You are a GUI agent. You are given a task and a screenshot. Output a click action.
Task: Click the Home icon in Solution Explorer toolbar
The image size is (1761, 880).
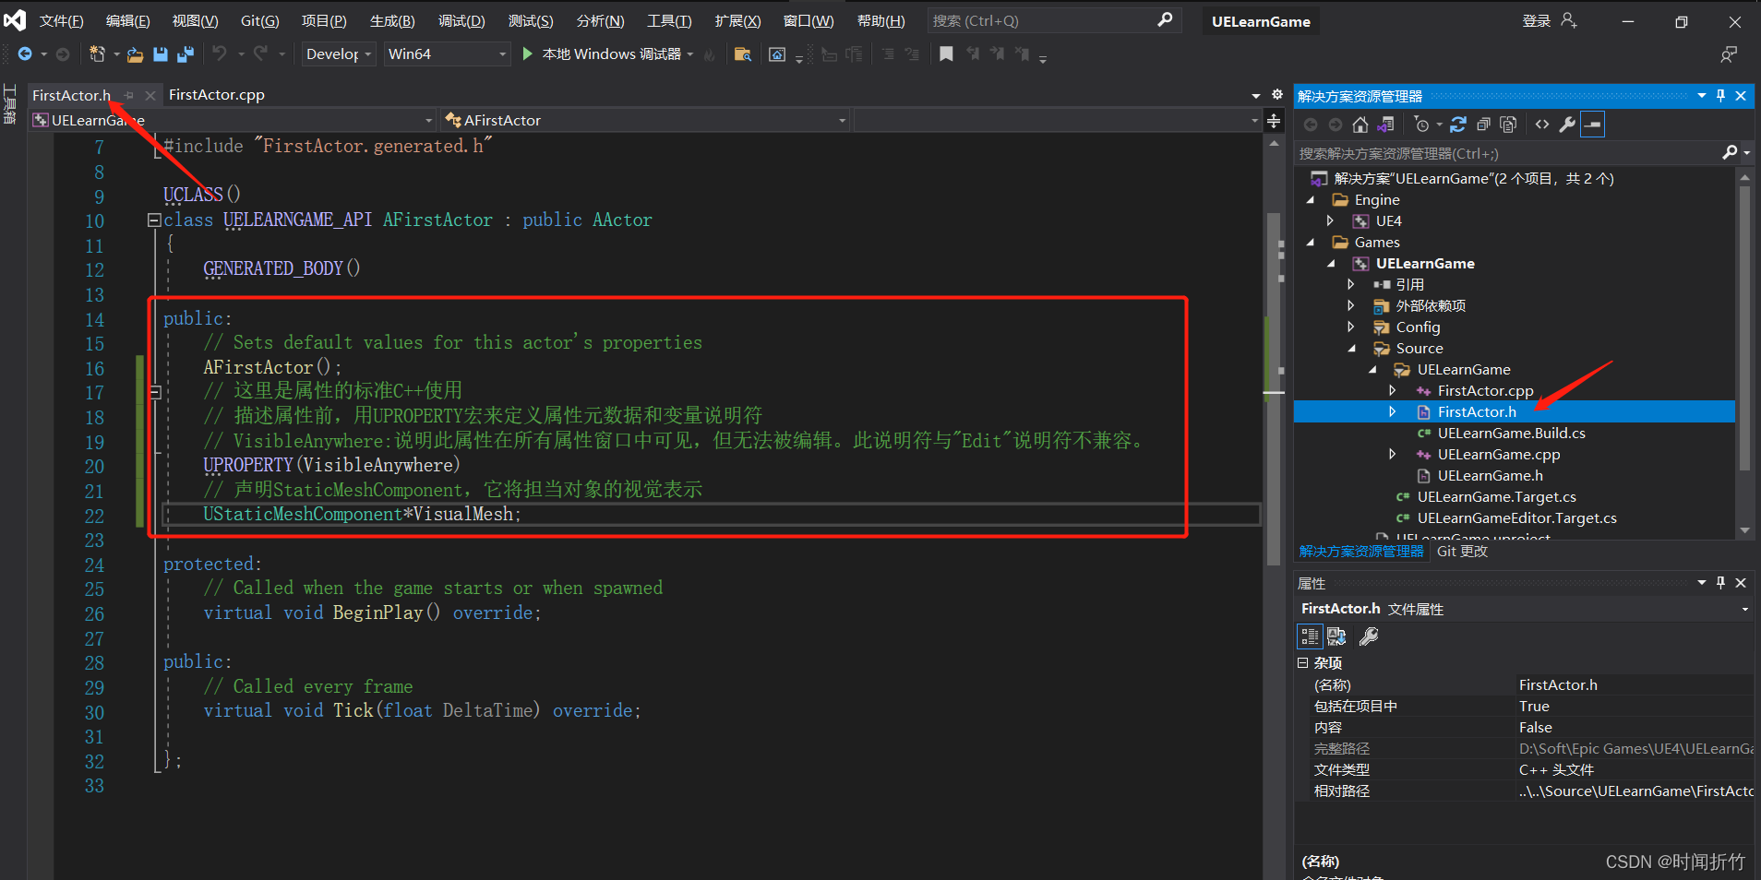pos(1360,125)
